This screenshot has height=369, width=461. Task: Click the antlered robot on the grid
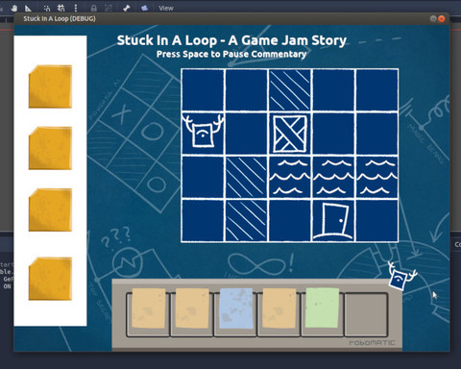coord(203,132)
